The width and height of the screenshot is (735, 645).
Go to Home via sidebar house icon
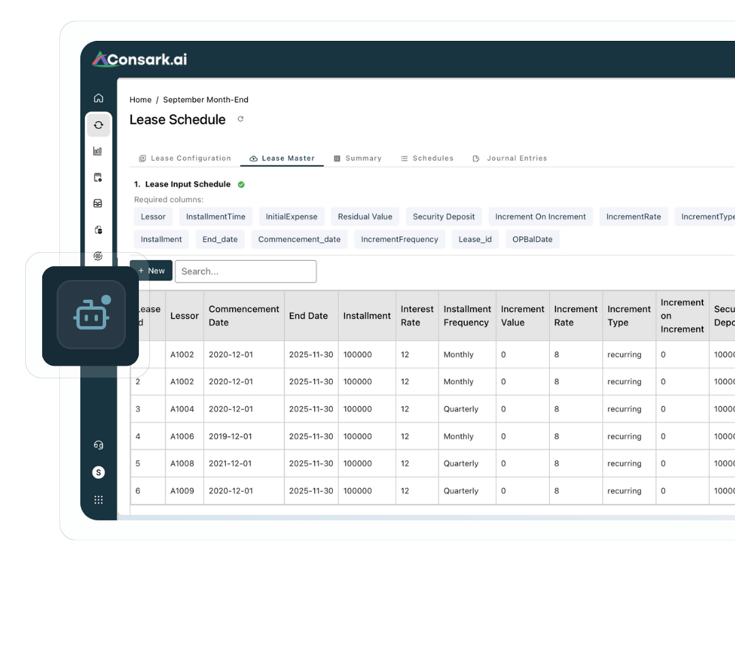(x=99, y=98)
